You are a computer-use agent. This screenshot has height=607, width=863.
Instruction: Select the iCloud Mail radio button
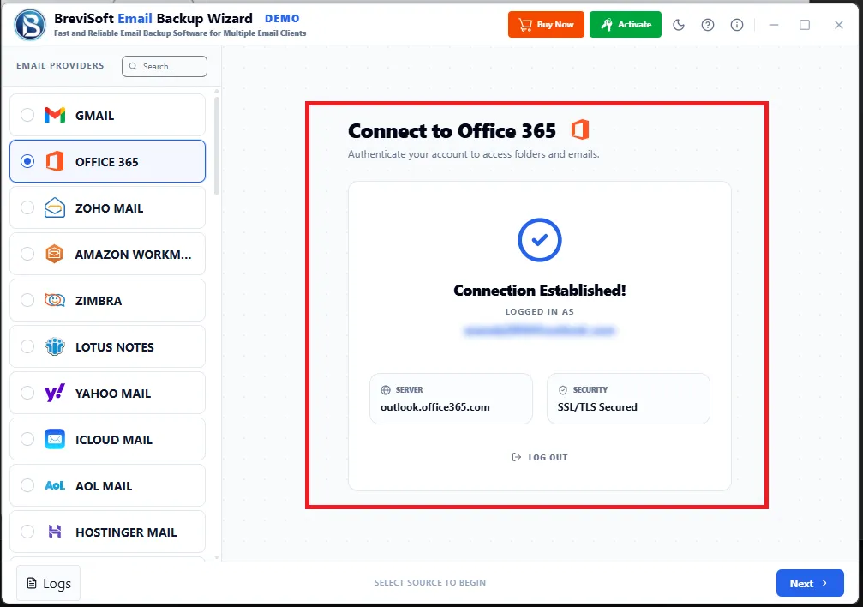click(x=27, y=439)
